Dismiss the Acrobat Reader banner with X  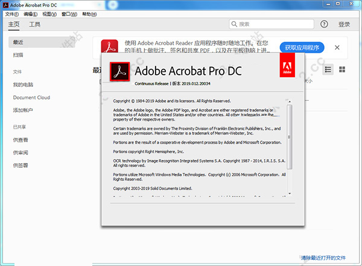click(337, 47)
